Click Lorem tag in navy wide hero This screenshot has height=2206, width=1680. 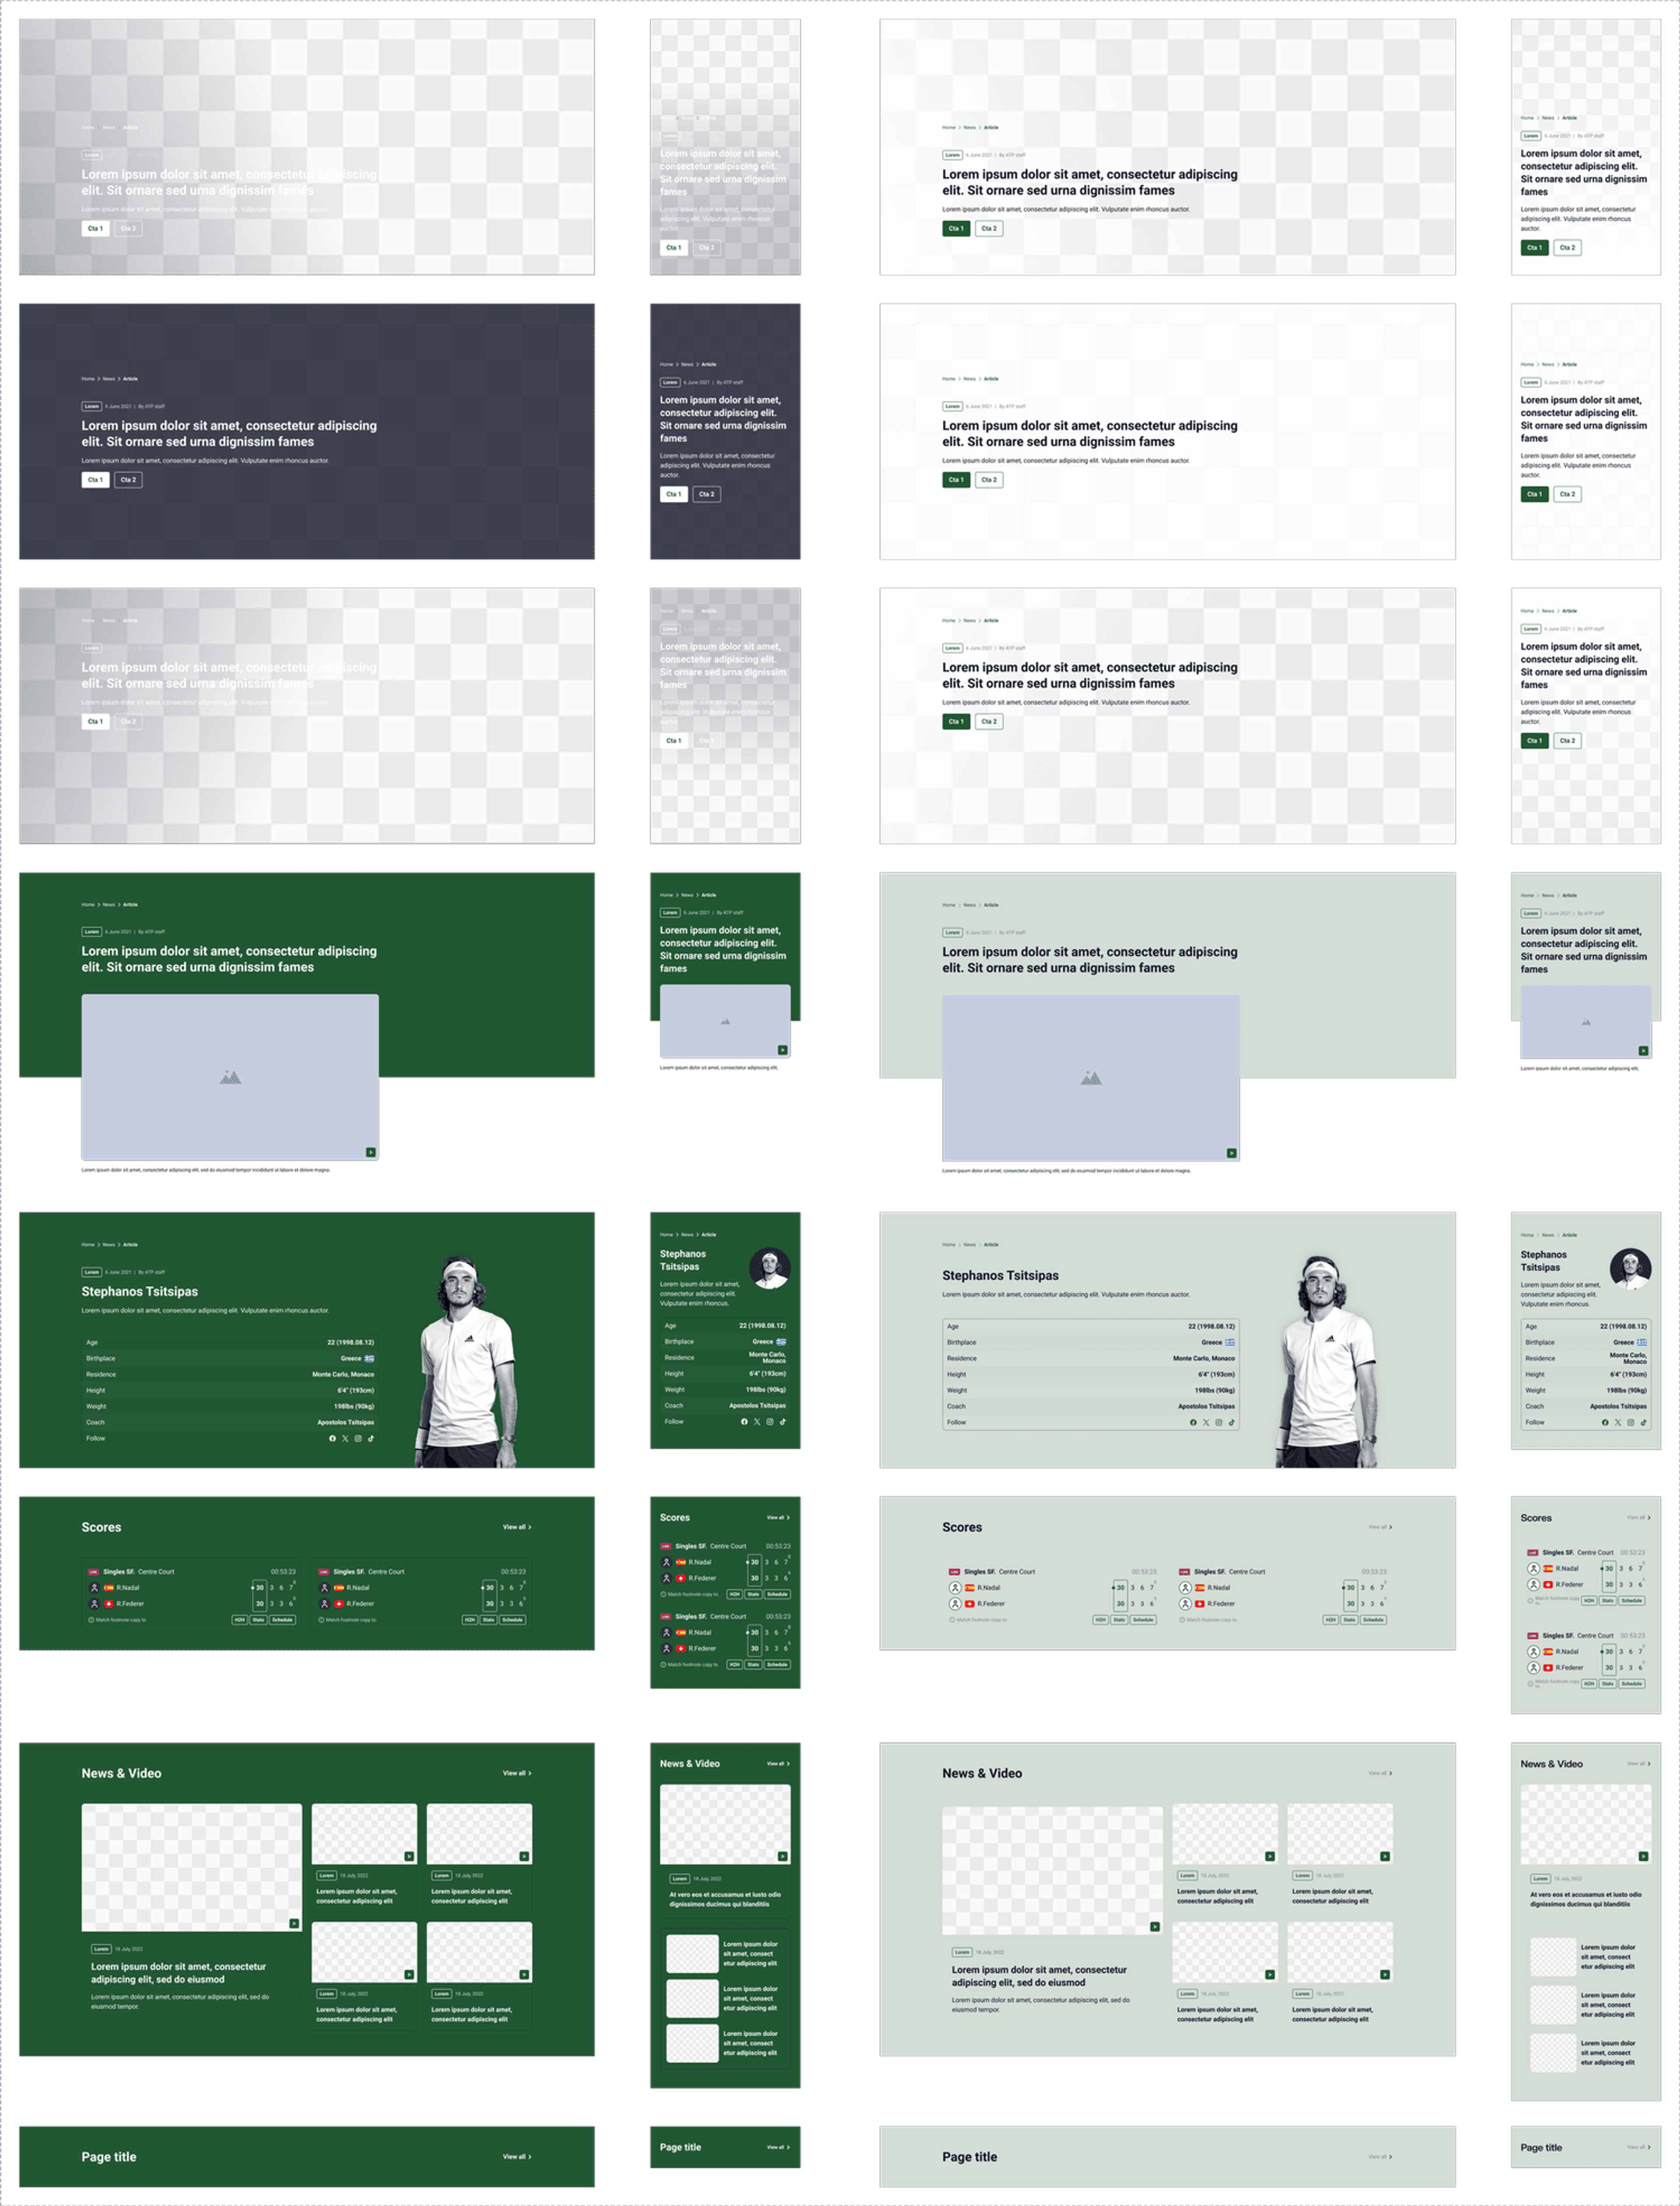92,407
